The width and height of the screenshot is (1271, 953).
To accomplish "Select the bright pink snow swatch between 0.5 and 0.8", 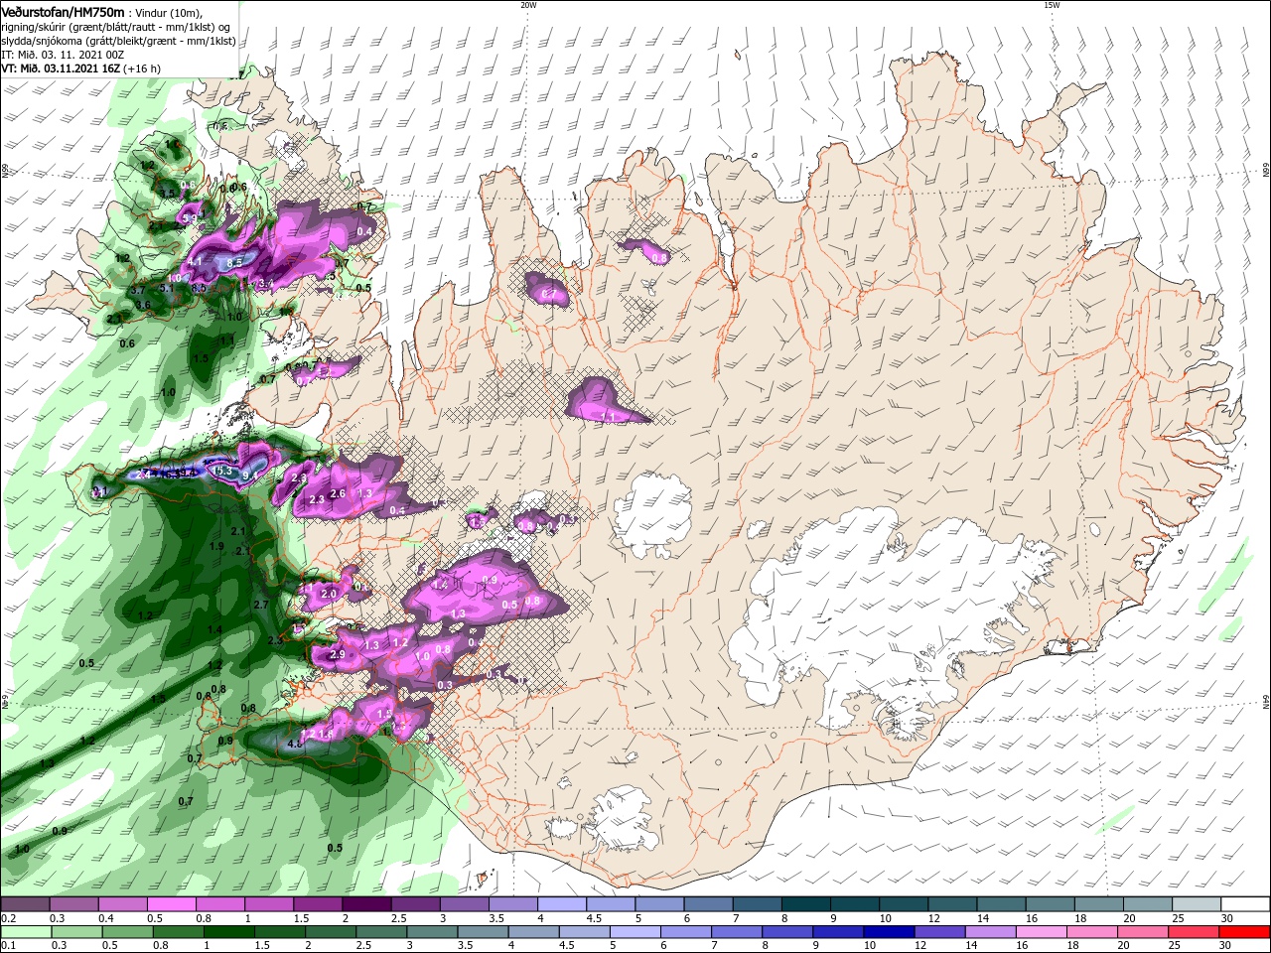I will (172, 904).
